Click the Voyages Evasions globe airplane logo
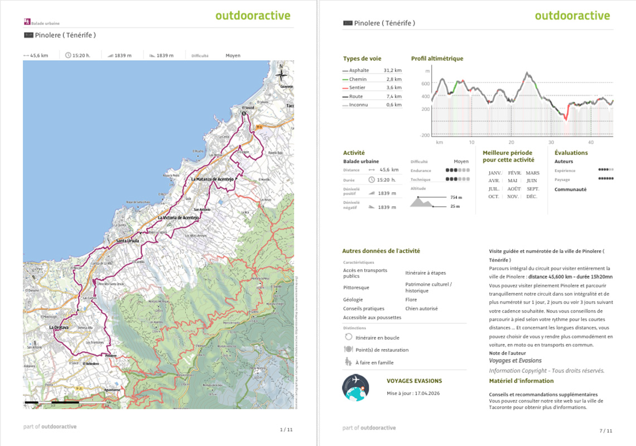 (355, 388)
